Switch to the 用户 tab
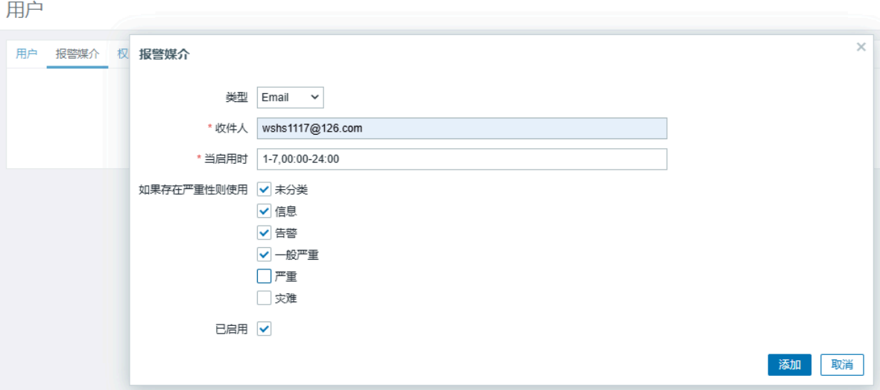 click(x=26, y=54)
